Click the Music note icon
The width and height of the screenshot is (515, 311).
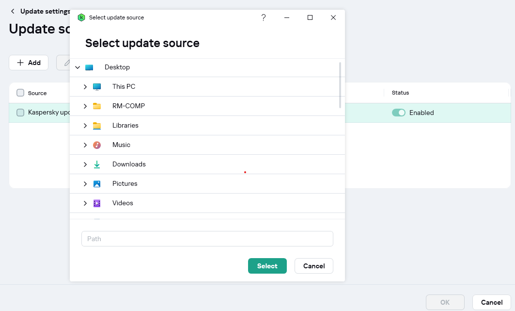point(97,145)
